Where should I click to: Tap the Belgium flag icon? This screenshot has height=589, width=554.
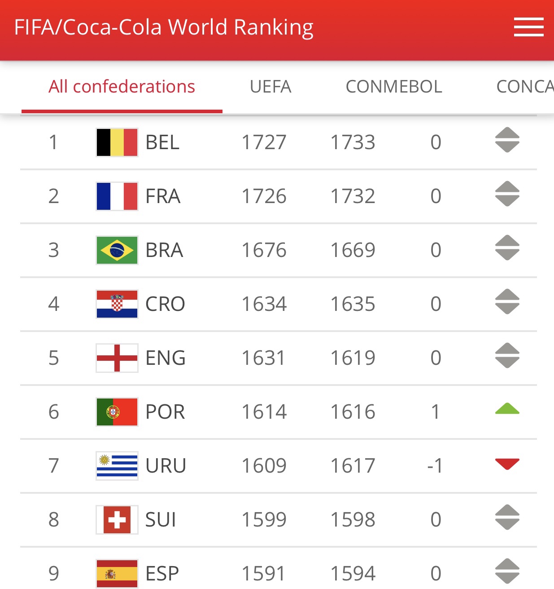(x=117, y=142)
